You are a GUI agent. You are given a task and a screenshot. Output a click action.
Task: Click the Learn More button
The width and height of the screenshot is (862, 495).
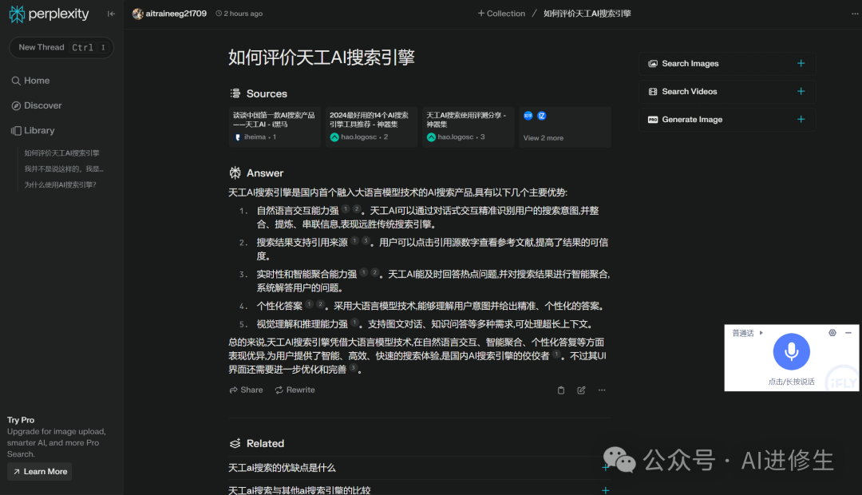(x=40, y=471)
